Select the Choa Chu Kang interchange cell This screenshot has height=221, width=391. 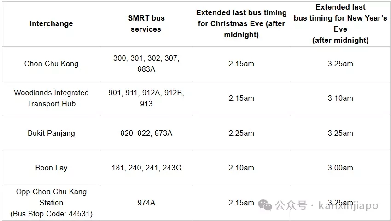pos(52,64)
